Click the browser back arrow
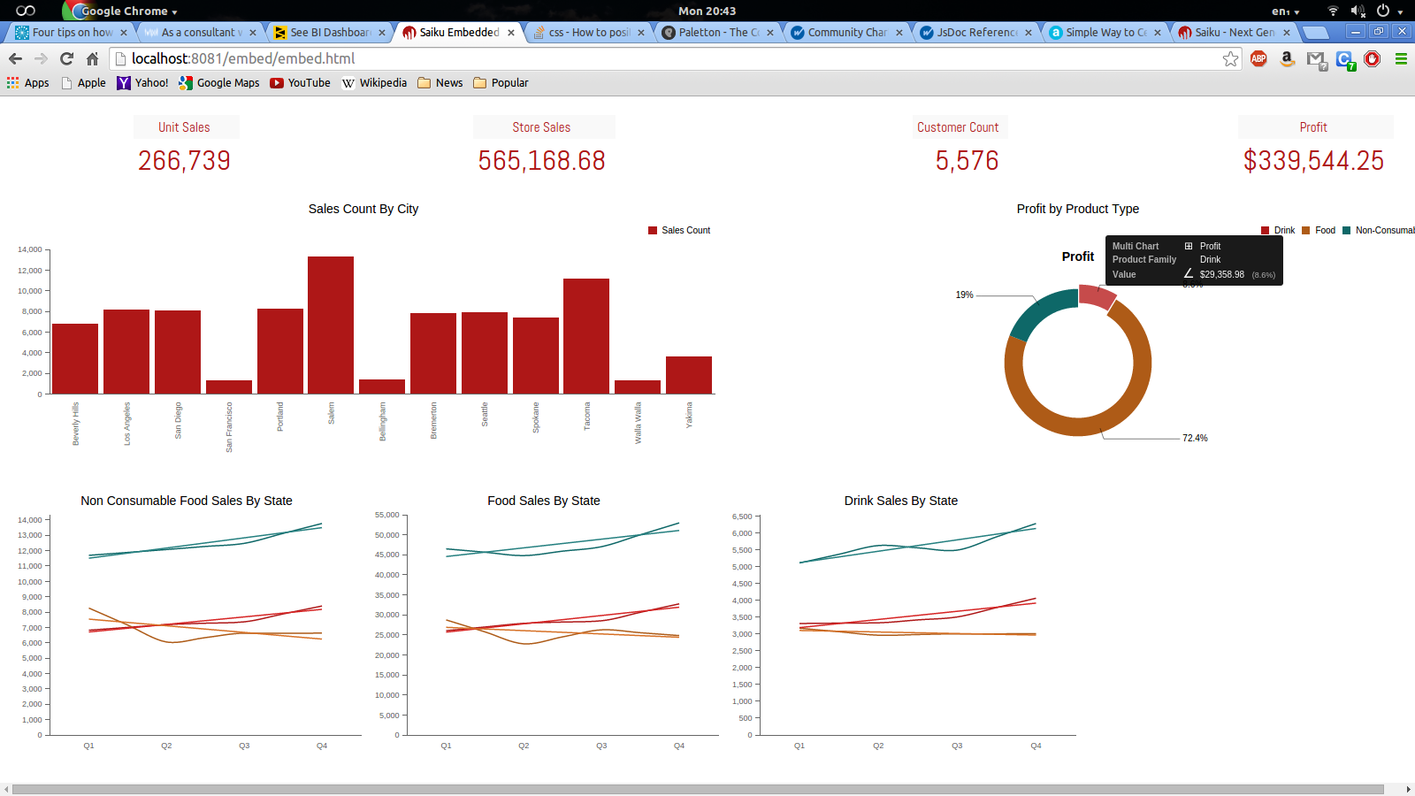This screenshot has height=796, width=1415. click(x=15, y=58)
